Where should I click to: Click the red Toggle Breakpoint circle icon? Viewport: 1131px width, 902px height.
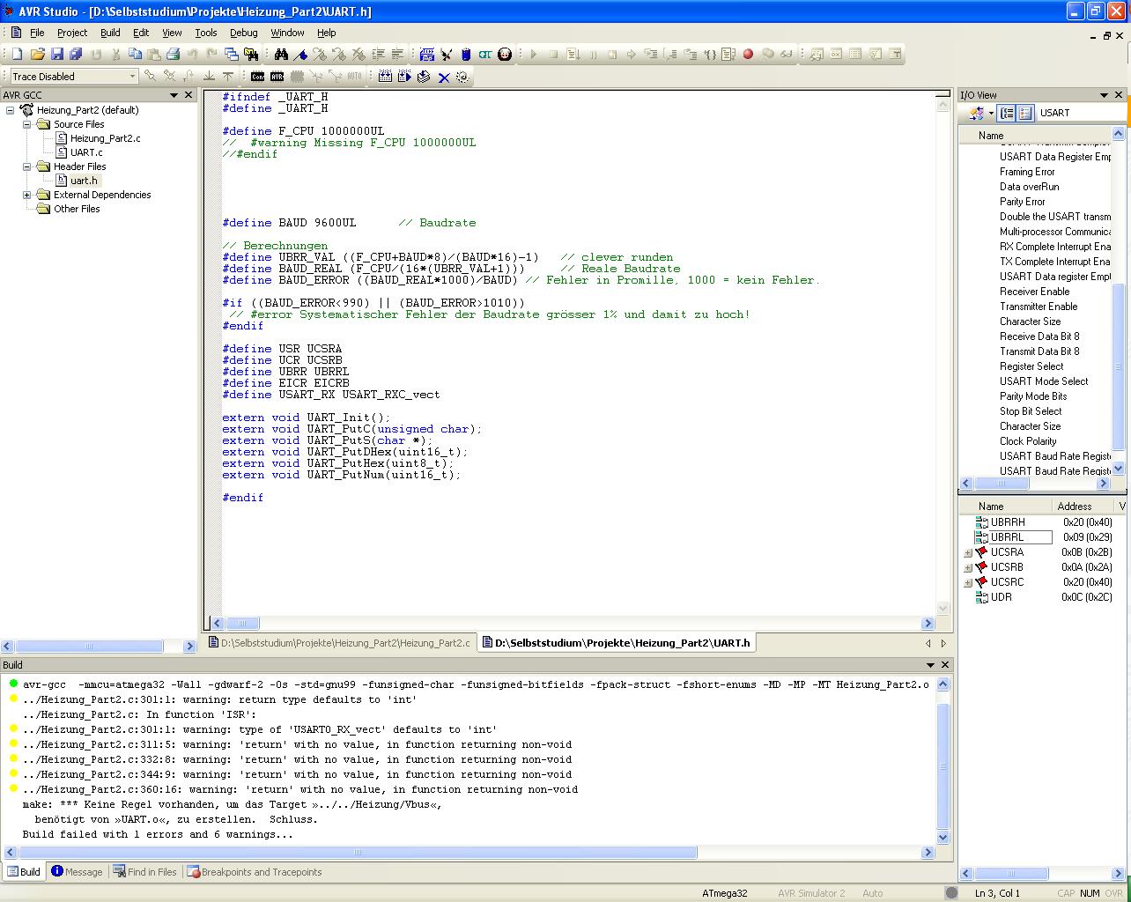tap(748, 55)
